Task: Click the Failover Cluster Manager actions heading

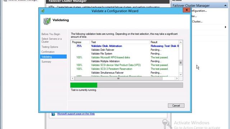Action: [x=191, y=6]
